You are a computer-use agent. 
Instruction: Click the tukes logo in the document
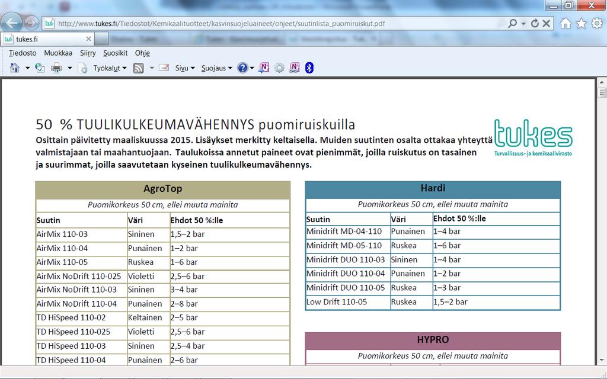coord(533,137)
